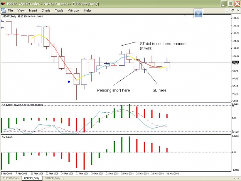The width and height of the screenshot is (241, 181).
Task: Maximize the MetaTrader main window
Action: pyautogui.click(x=230, y=3)
